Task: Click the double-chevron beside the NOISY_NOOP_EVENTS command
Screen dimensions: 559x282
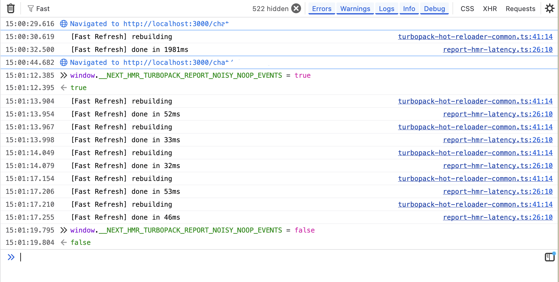Action: (63, 75)
